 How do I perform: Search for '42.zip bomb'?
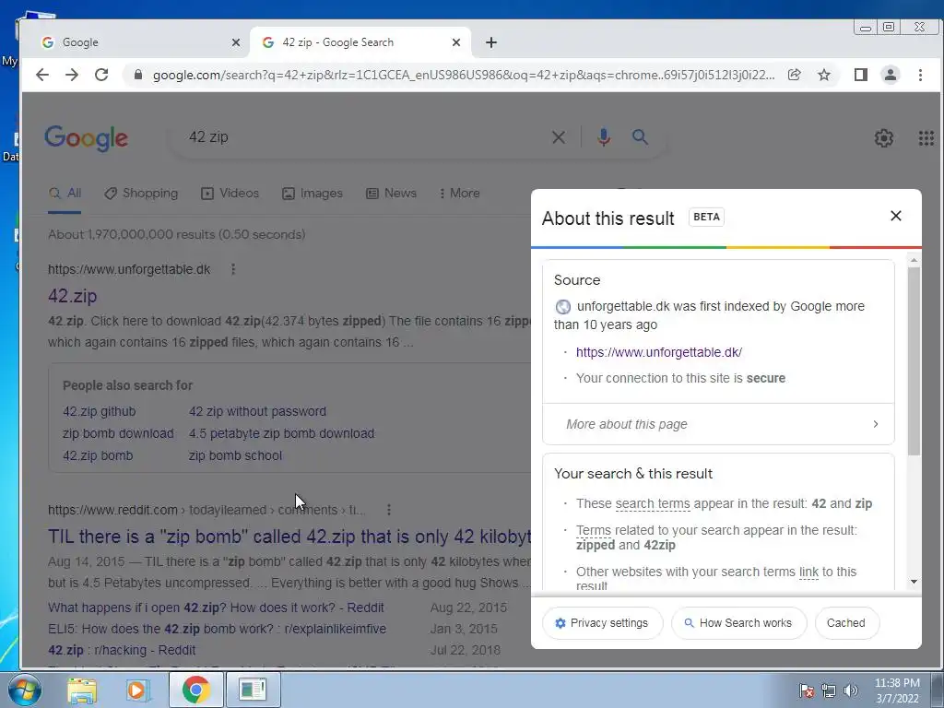point(98,455)
